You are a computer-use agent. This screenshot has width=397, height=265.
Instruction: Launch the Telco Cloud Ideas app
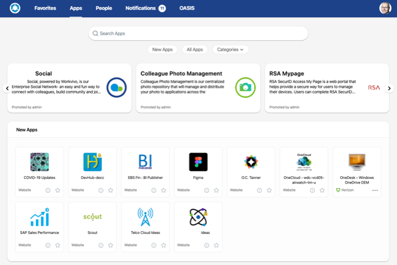pos(145,217)
